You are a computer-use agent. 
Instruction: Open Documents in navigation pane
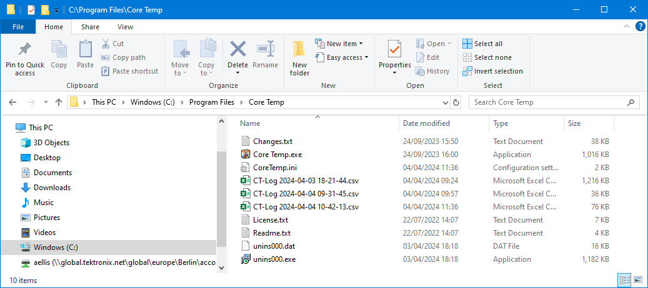[x=52, y=172]
